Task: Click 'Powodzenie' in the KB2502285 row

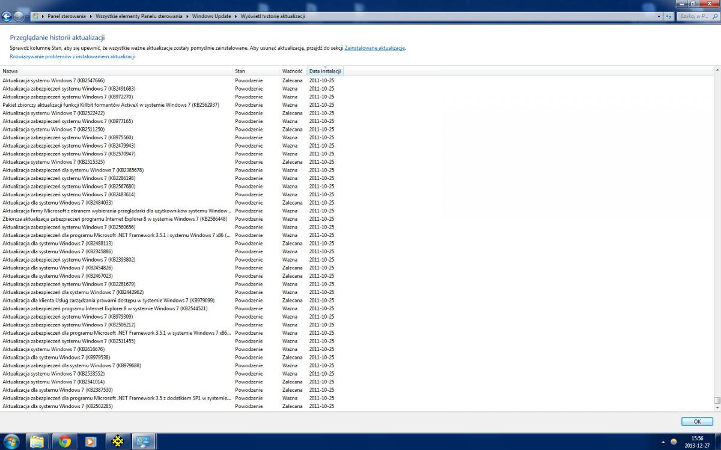Action: point(249,406)
